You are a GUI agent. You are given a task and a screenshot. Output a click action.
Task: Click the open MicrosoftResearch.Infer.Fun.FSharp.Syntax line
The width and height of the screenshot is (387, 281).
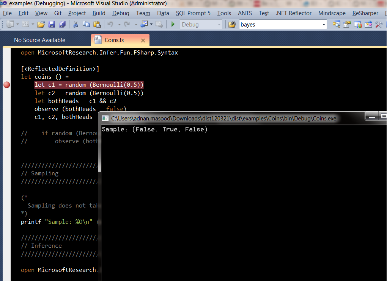pos(99,53)
